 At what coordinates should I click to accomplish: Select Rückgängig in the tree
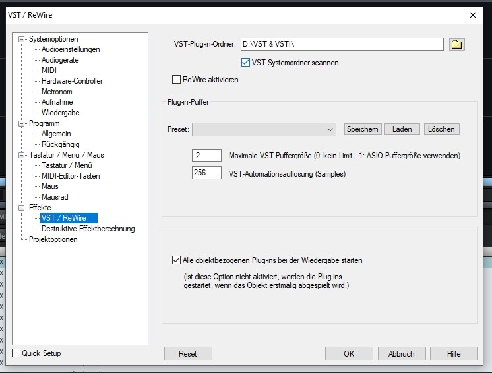(60, 144)
